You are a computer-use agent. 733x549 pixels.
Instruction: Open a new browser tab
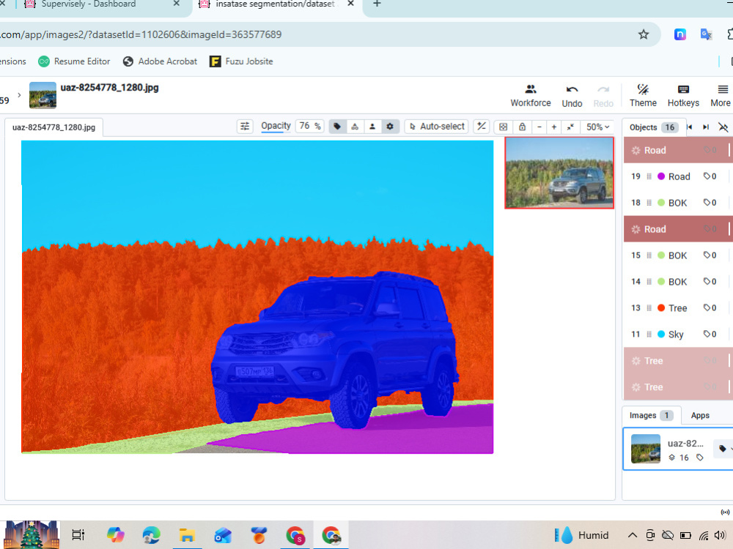tap(377, 4)
